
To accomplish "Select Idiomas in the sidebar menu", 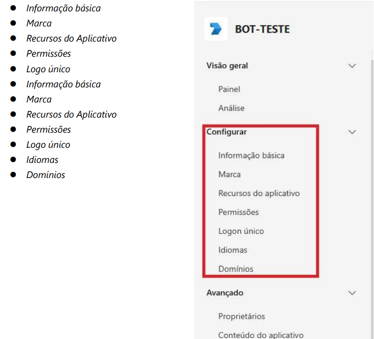I will 232,250.
